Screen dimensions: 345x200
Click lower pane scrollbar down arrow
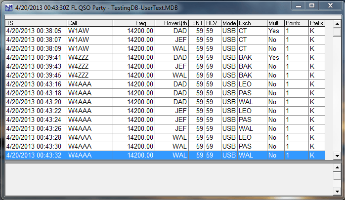337,192
